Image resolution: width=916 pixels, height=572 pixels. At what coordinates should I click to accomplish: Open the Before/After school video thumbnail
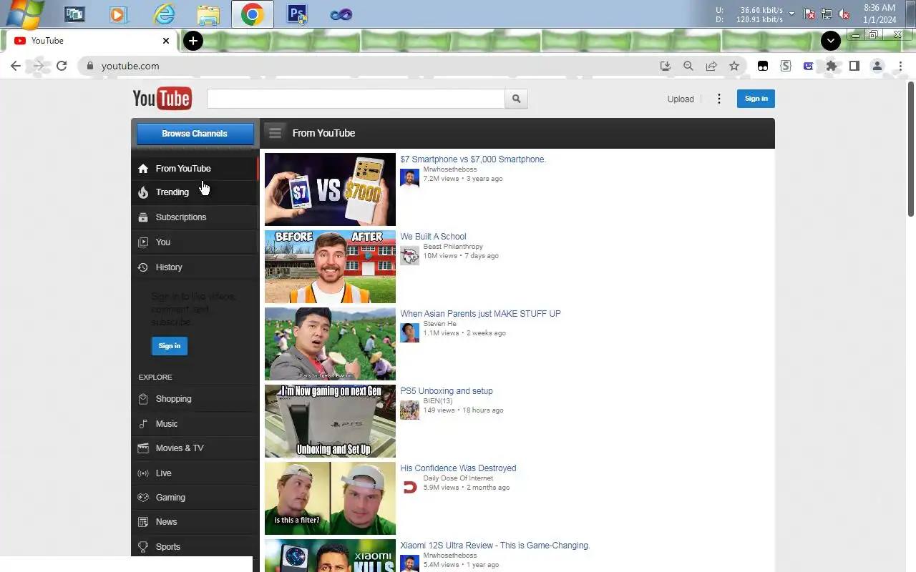[330, 267]
